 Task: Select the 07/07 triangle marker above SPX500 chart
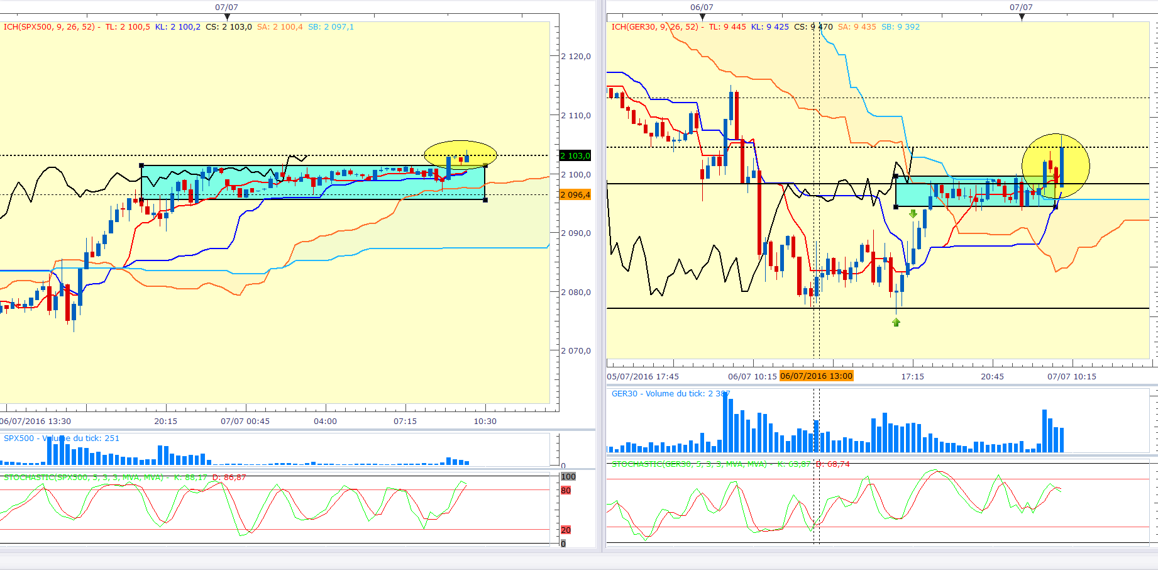tap(227, 17)
